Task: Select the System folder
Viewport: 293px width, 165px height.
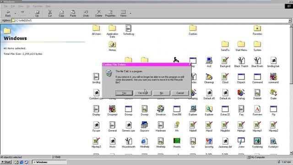Action: click(x=257, y=46)
